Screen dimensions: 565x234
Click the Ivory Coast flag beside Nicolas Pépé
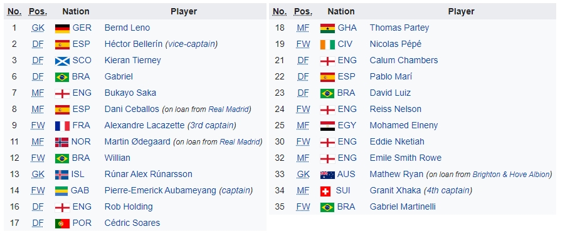coord(327,44)
